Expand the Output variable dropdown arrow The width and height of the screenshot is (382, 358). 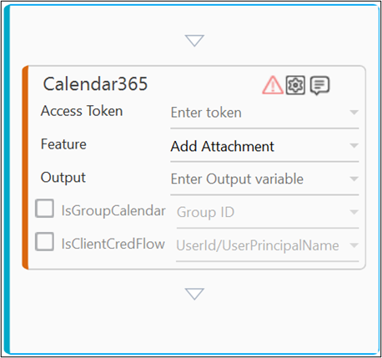tap(354, 179)
